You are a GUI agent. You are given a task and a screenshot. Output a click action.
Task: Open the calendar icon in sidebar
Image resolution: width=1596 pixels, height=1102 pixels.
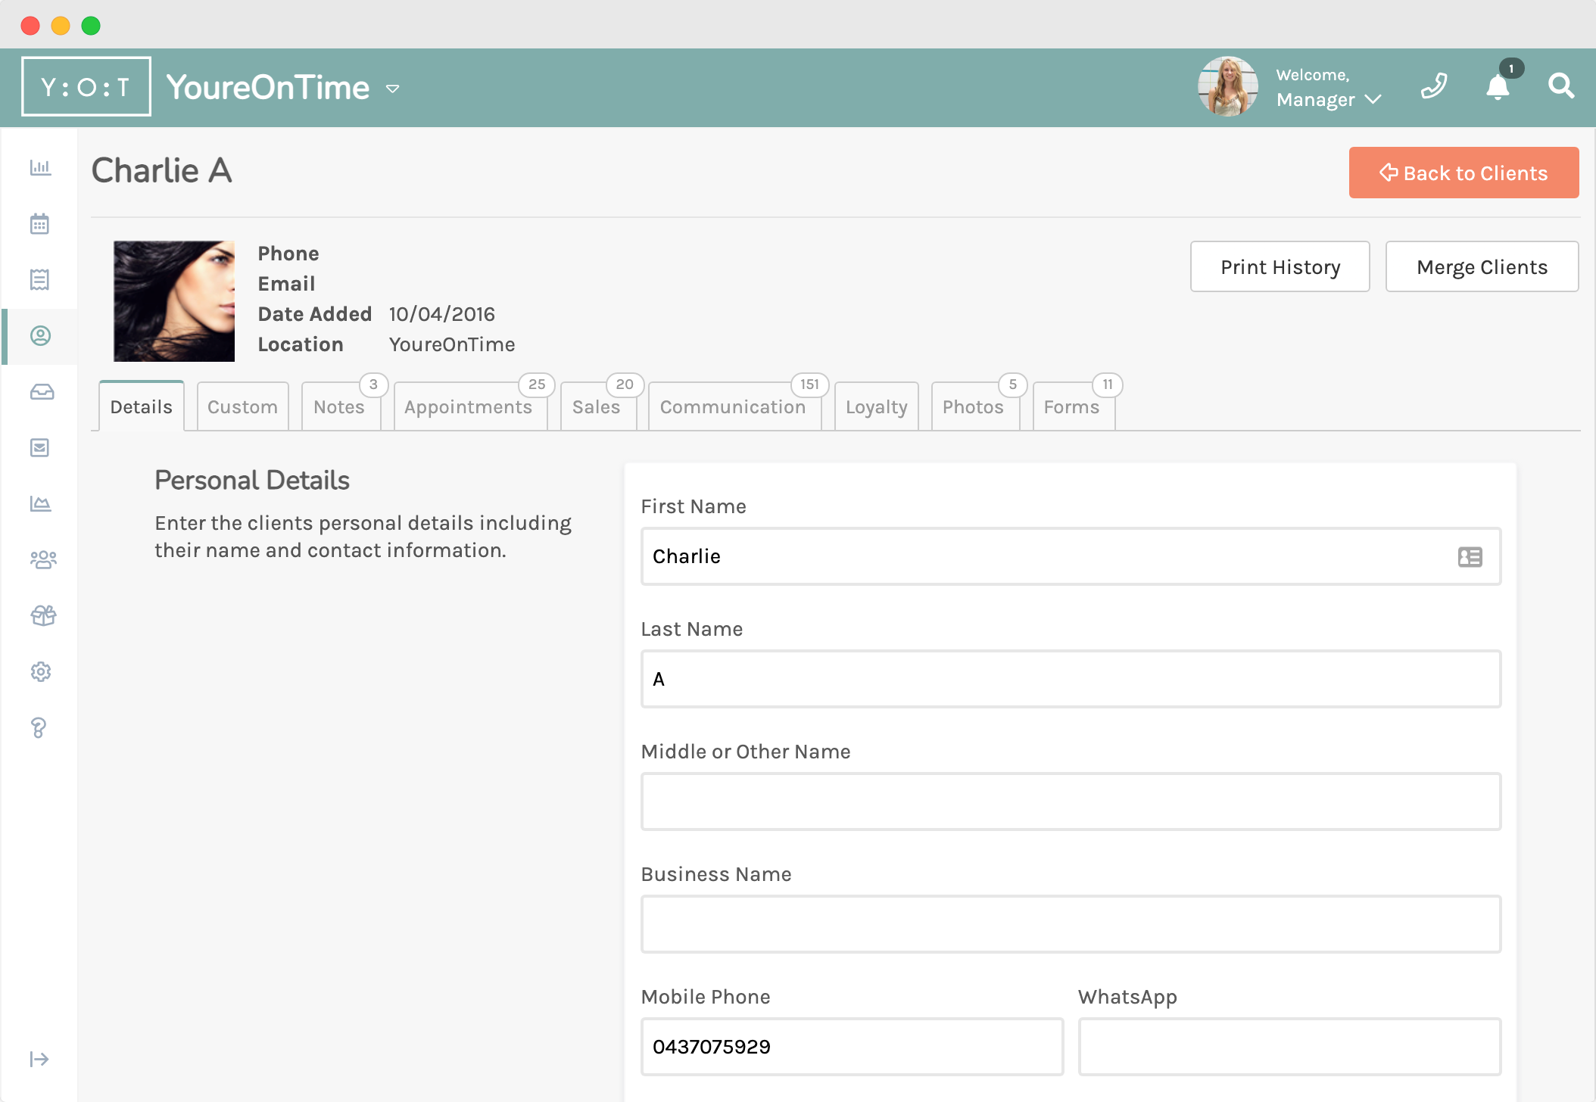click(40, 223)
